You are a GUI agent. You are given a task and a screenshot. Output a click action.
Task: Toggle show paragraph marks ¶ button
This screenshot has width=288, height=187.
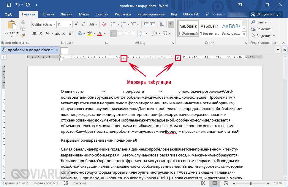[x=171, y=24]
